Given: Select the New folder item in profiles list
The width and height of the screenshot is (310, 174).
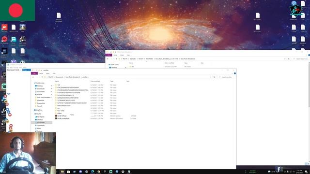Looking at the screenshot, I should coord(61,111).
